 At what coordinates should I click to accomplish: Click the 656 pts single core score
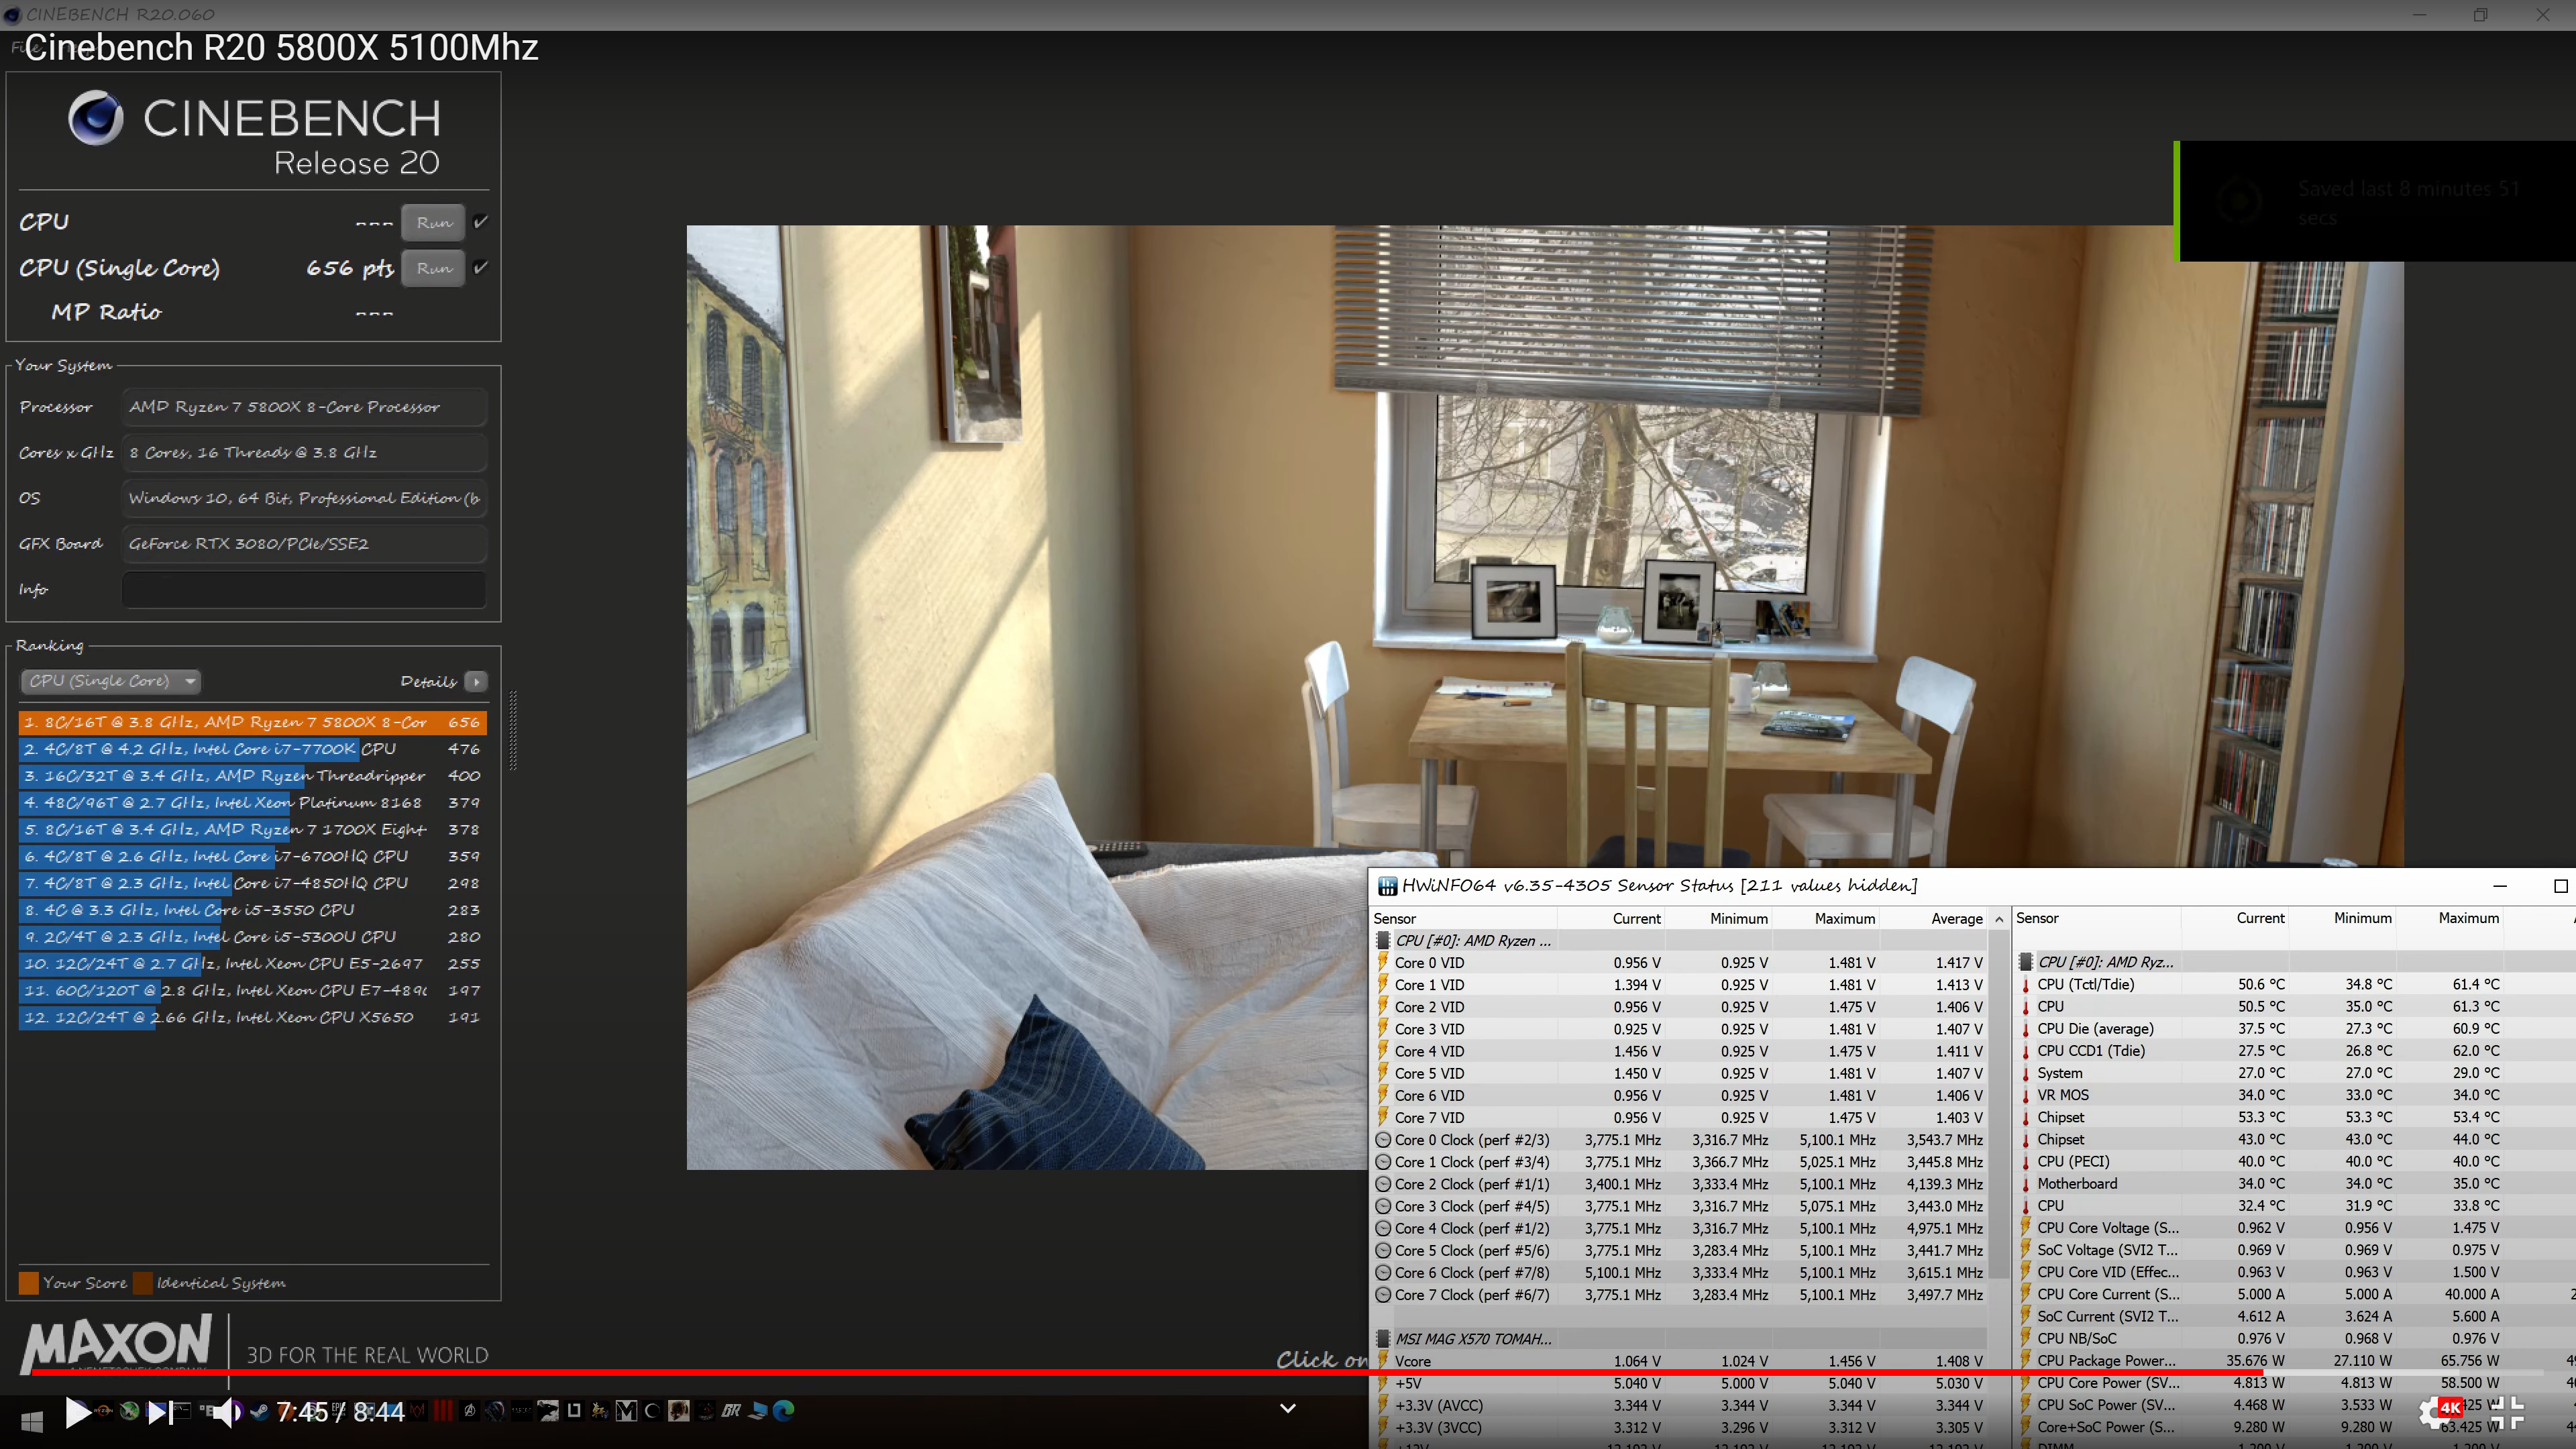point(350,268)
